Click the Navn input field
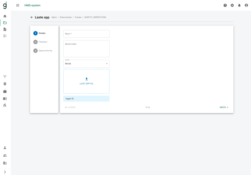This screenshot has width=251, height=175. point(86,34)
